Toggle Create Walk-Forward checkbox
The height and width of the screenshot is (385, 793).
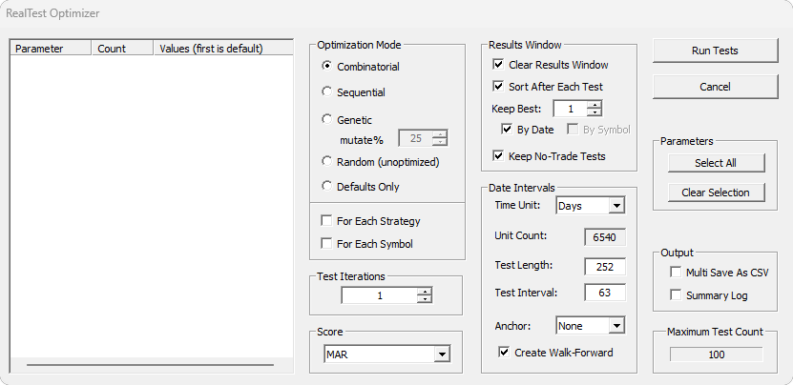(x=504, y=353)
